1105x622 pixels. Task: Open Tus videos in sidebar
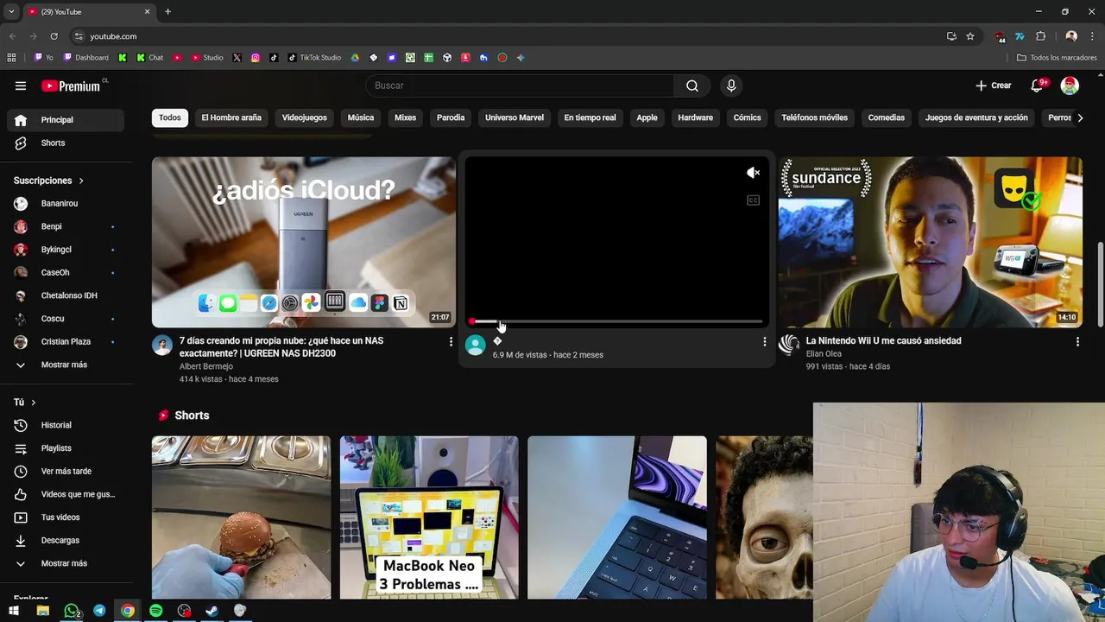pos(66,517)
